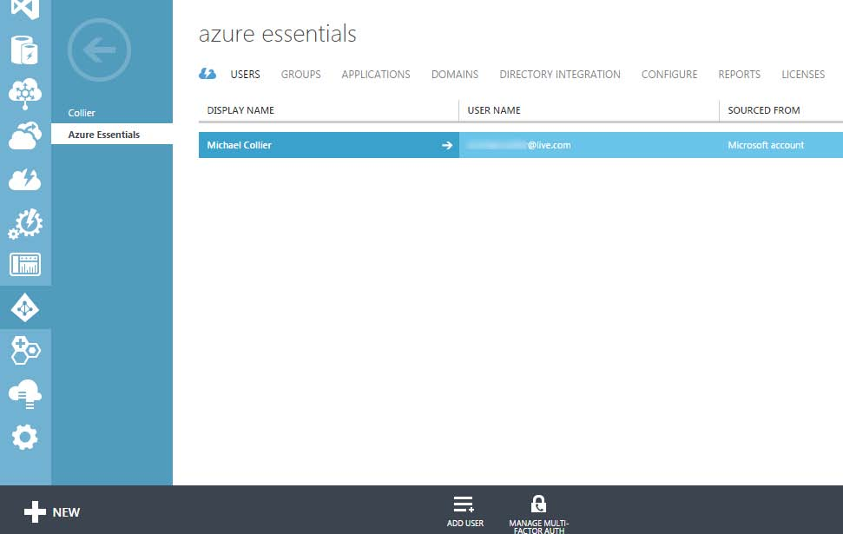Click the New button in bottom bar
843x534 pixels.
52,512
